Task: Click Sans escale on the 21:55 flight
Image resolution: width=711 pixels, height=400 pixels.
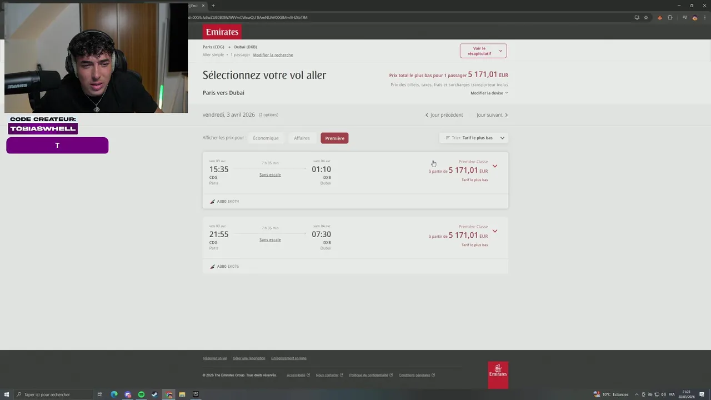Action: [x=270, y=239]
